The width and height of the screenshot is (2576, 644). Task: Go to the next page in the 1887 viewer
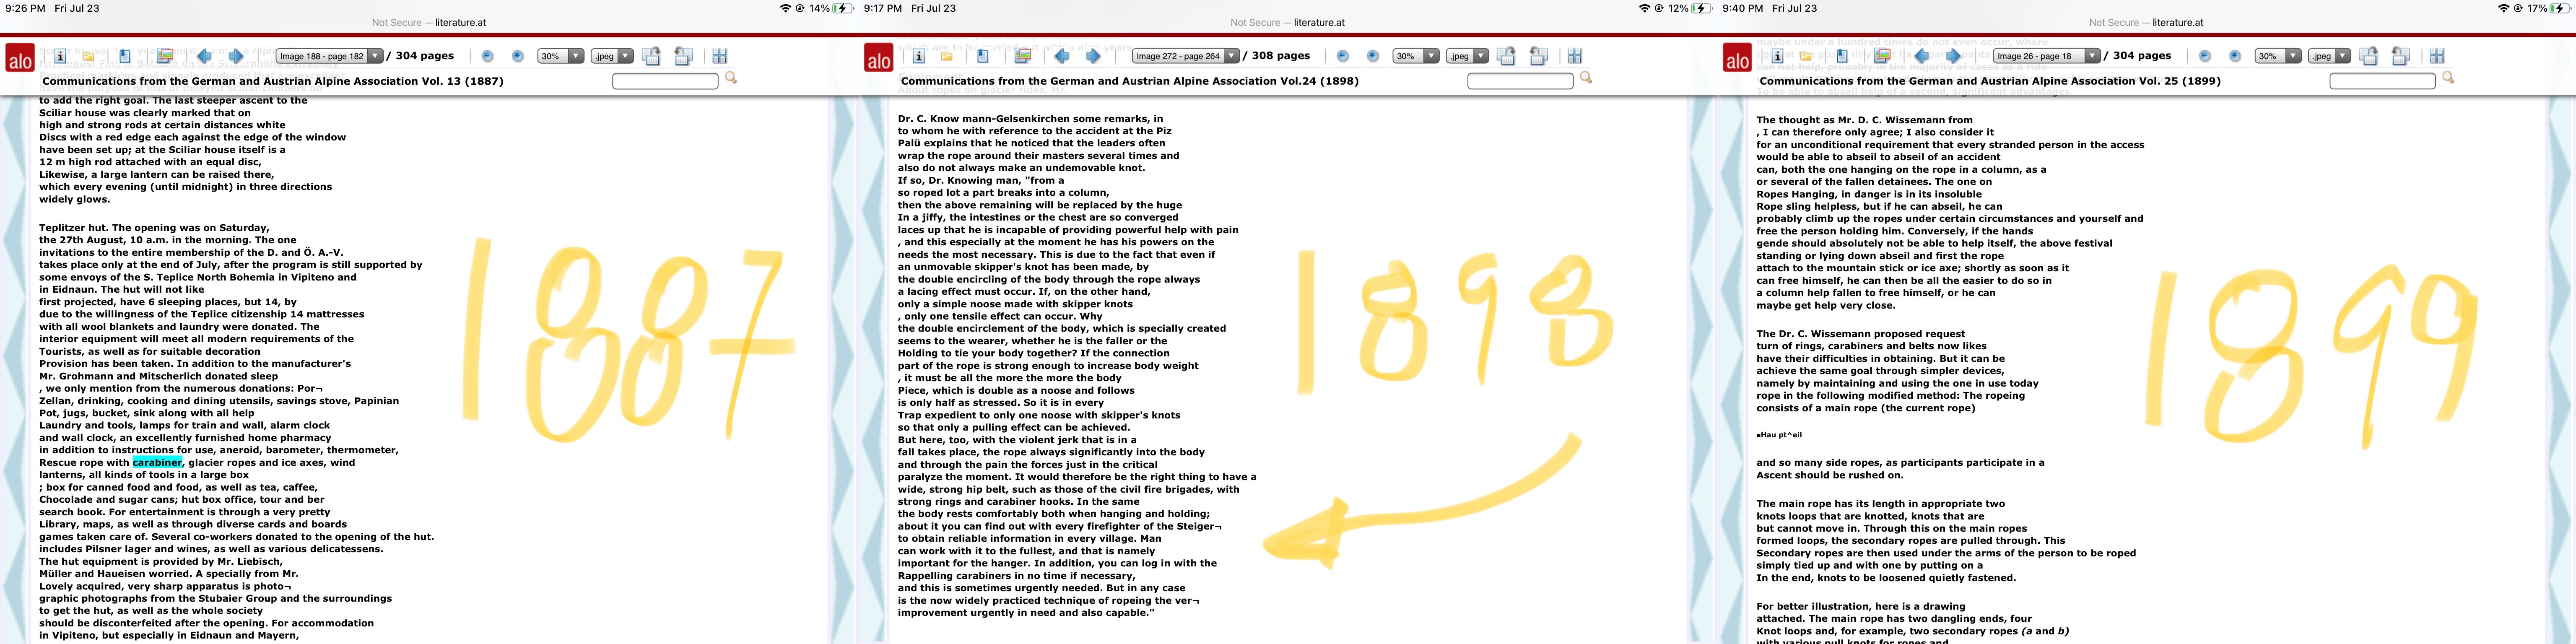pyautogui.click(x=236, y=56)
